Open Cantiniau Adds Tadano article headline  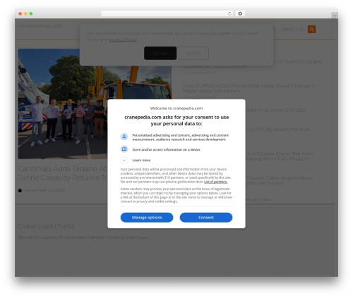click(x=63, y=173)
